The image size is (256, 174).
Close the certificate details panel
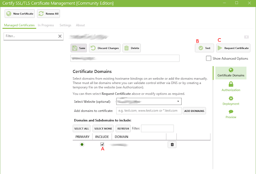(246, 37)
